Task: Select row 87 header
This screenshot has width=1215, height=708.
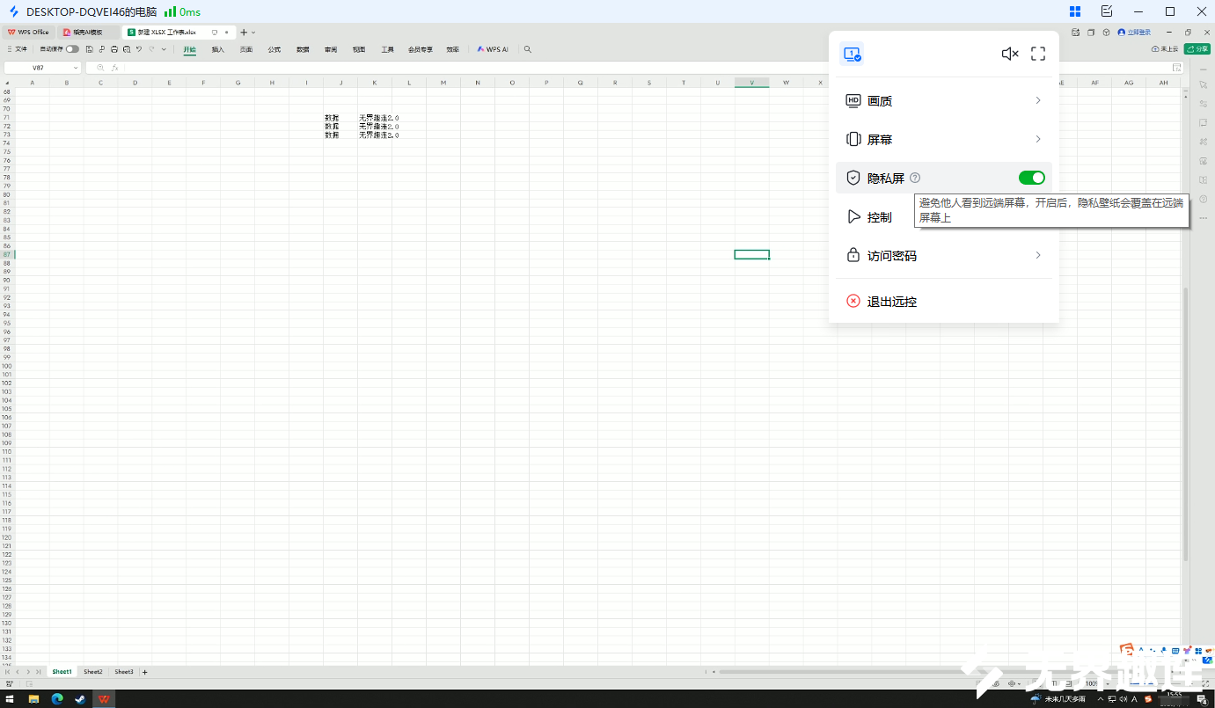Action: [7, 254]
